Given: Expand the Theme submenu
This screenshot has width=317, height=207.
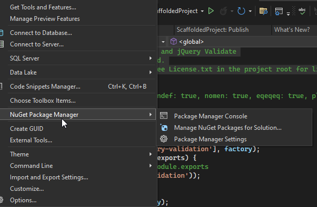Looking at the screenshot, I should (78, 154).
